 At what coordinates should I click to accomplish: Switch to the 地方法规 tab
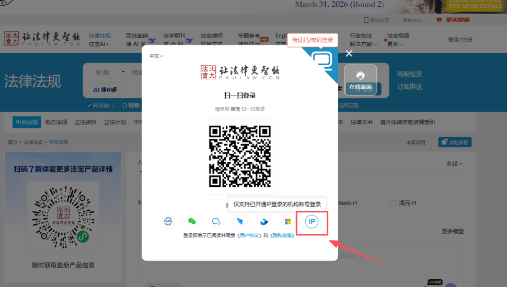tap(56, 122)
